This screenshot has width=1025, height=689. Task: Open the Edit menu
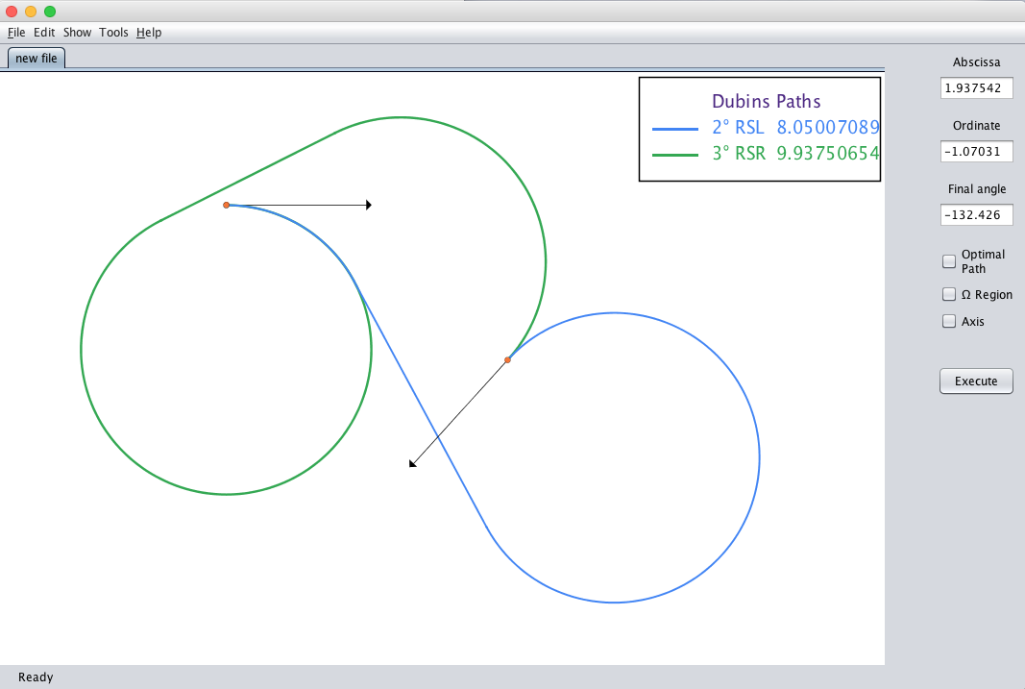point(44,32)
